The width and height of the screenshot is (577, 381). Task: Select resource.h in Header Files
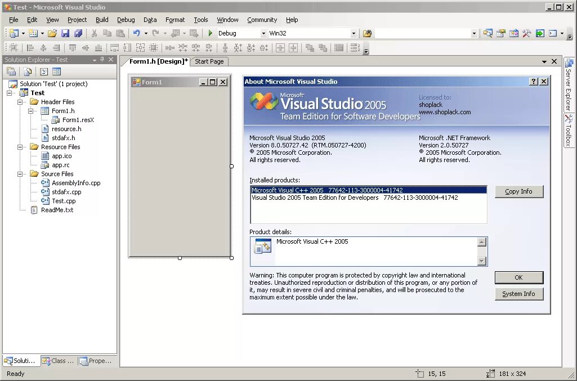tap(66, 129)
